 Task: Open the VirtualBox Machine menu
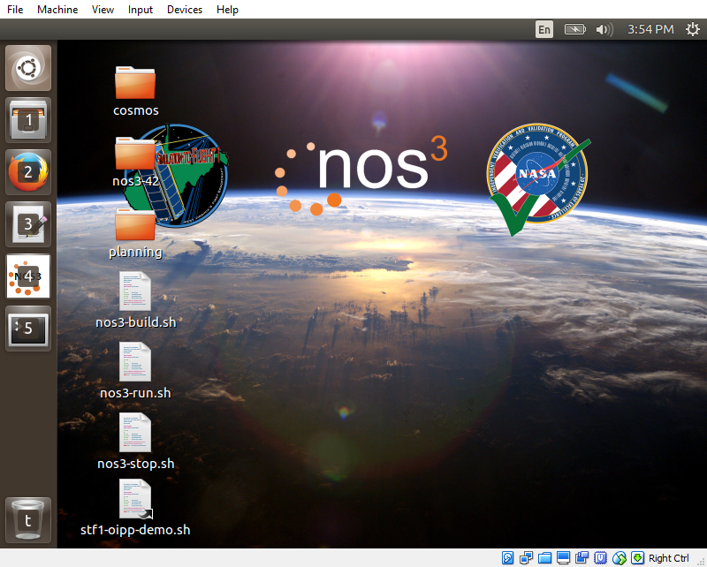click(x=57, y=10)
